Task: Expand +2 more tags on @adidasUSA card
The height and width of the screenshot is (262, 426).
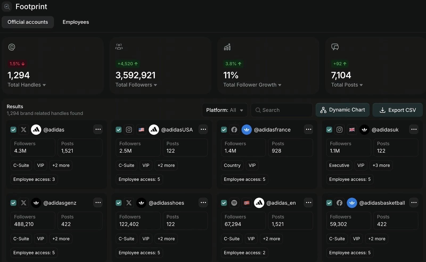Action: pyautogui.click(x=166, y=165)
